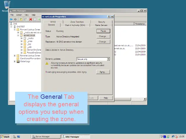
Task: Expand the _udp subfolder node
Action: coord(22,47)
